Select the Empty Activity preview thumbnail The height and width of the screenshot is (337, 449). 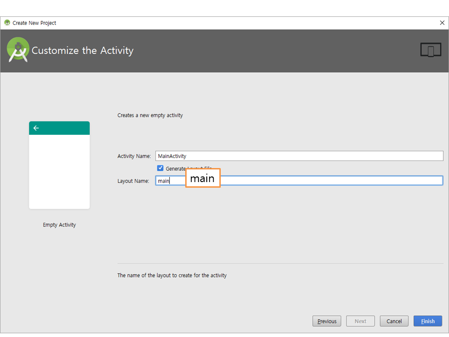click(x=59, y=165)
